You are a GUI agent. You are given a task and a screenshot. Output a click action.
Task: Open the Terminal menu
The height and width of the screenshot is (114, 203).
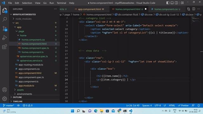click(61, 3)
